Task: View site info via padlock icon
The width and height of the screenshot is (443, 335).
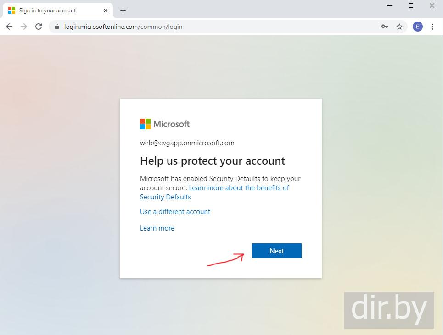Action: [x=57, y=27]
